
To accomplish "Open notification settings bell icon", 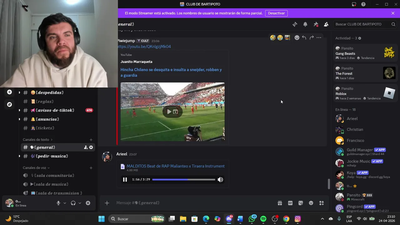I will [x=305, y=24].
